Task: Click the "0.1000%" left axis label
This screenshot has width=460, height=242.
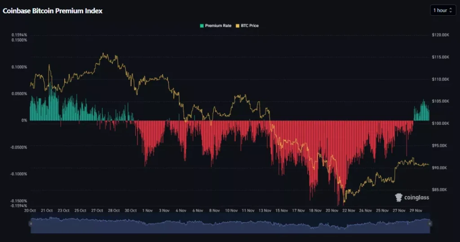Action: 19,67
